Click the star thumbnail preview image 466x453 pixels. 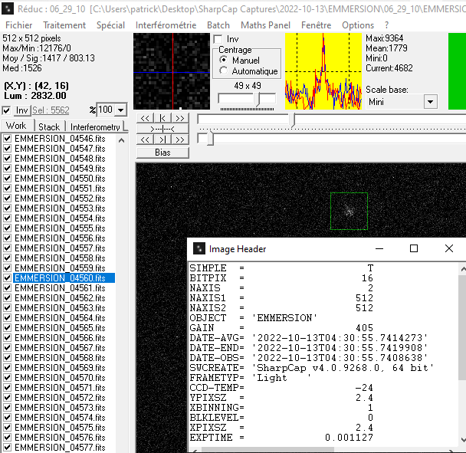[x=171, y=72]
